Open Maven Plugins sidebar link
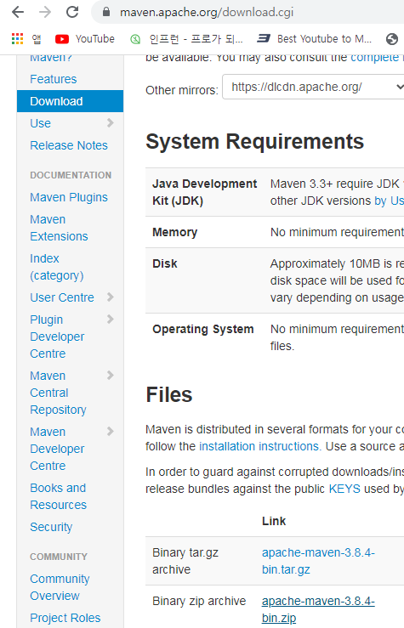Screen dimensions: 404x628 (69, 197)
